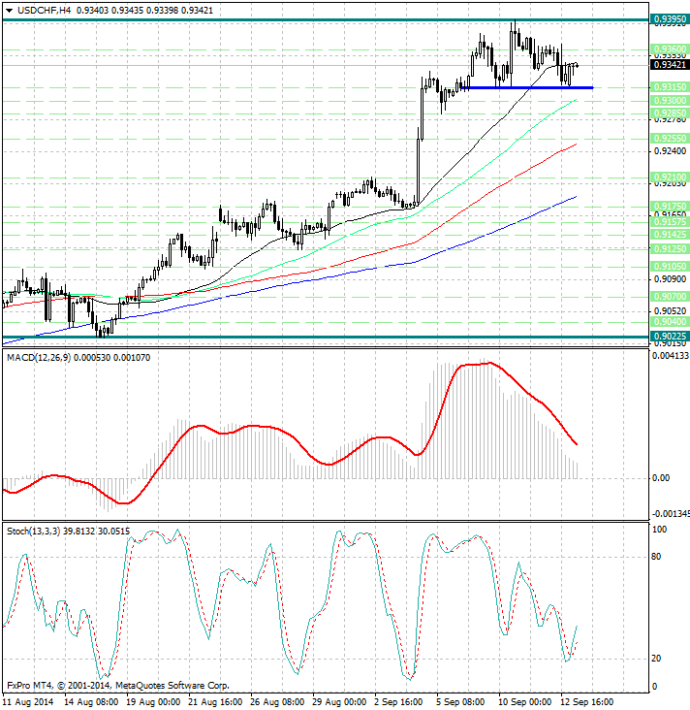
Task: Click the 0.93000 green price label
Action: tap(670, 101)
